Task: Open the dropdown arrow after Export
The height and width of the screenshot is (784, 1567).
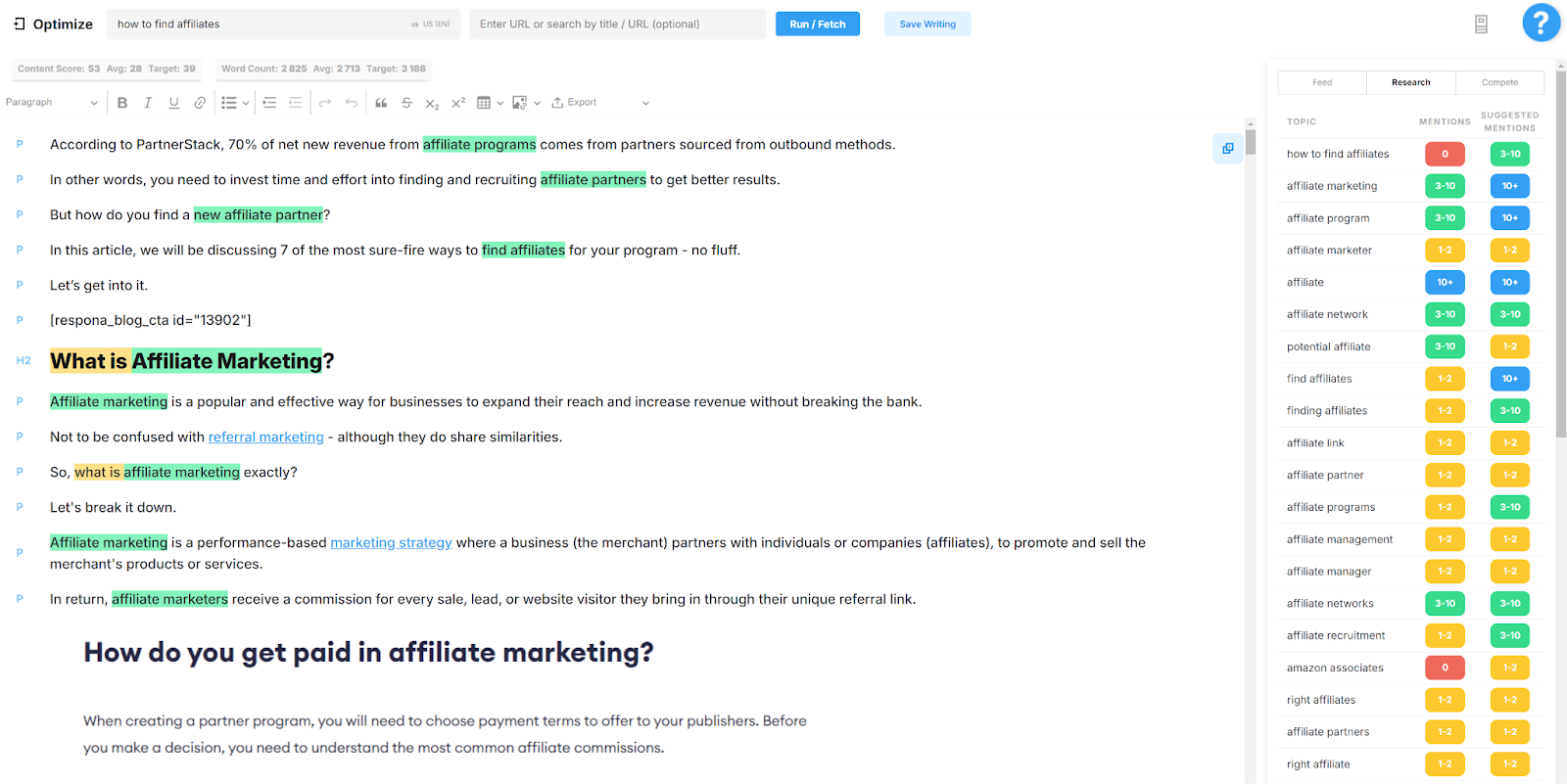Action: [x=645, y=103]
